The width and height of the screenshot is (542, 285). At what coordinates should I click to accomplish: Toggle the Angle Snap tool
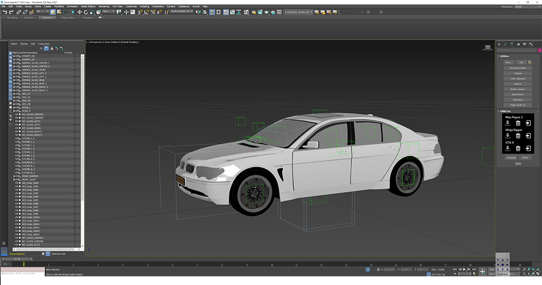click(147, 12)
